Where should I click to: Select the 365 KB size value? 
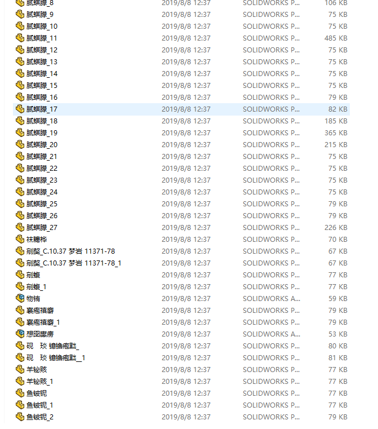click(336, 132)
